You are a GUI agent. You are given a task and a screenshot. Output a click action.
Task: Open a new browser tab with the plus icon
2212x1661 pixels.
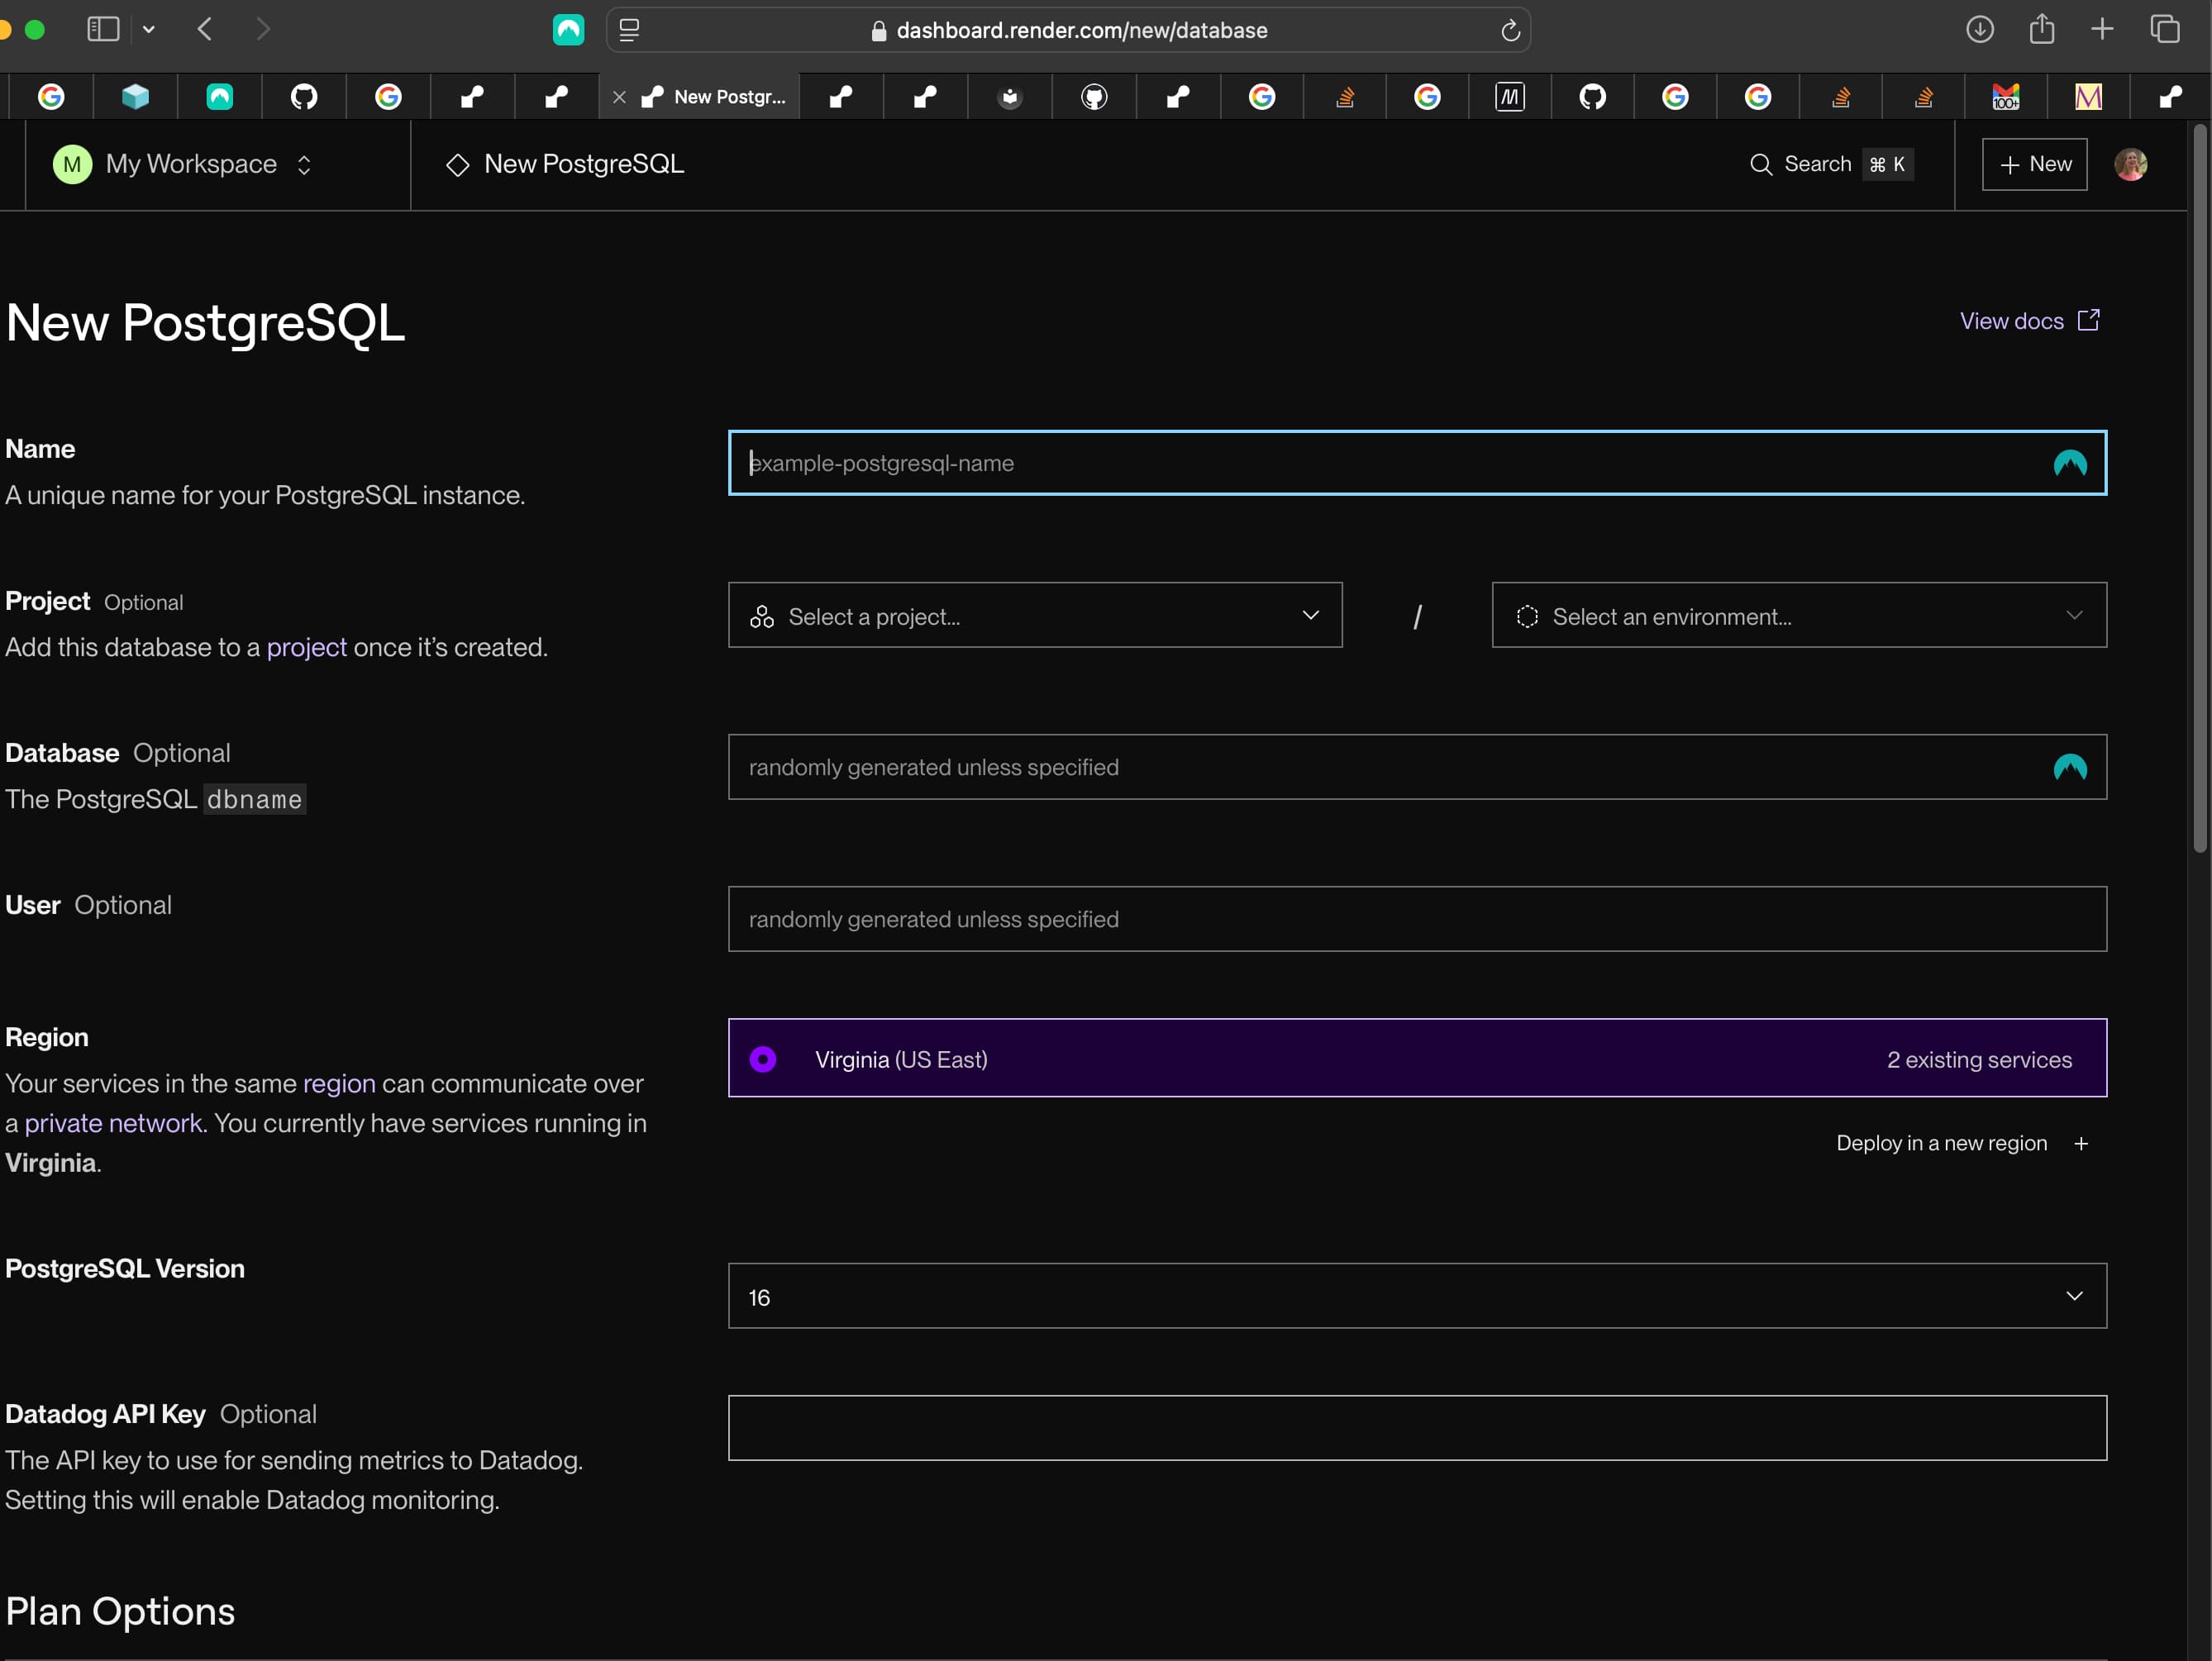click(2102, 29)
